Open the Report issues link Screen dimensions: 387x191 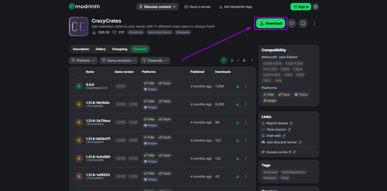click(x=277, y=123)
